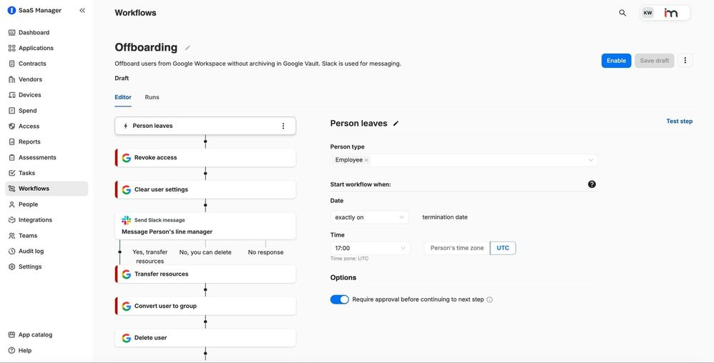Click the blue Enable button
Image resolution: width=714 pixels, height=363 pixels.
pyautogui.click(x=616, y=61)
